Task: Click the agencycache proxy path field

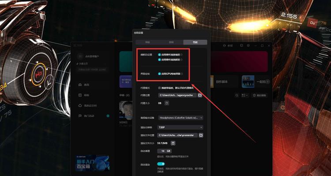Action: click(177, 95)
